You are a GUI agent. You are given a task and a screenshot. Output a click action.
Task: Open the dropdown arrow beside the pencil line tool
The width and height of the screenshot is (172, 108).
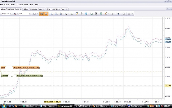[x=109, y=14]
